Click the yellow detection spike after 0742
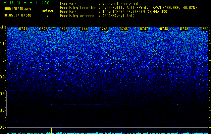Screen dimensions: 211x134 (51, 131)
